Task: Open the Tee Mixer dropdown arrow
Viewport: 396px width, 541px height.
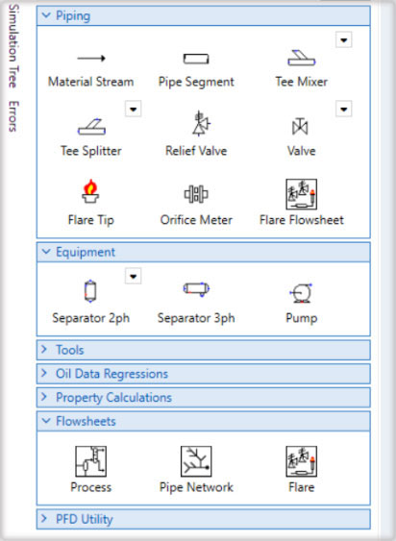Action: coord(344,40)
